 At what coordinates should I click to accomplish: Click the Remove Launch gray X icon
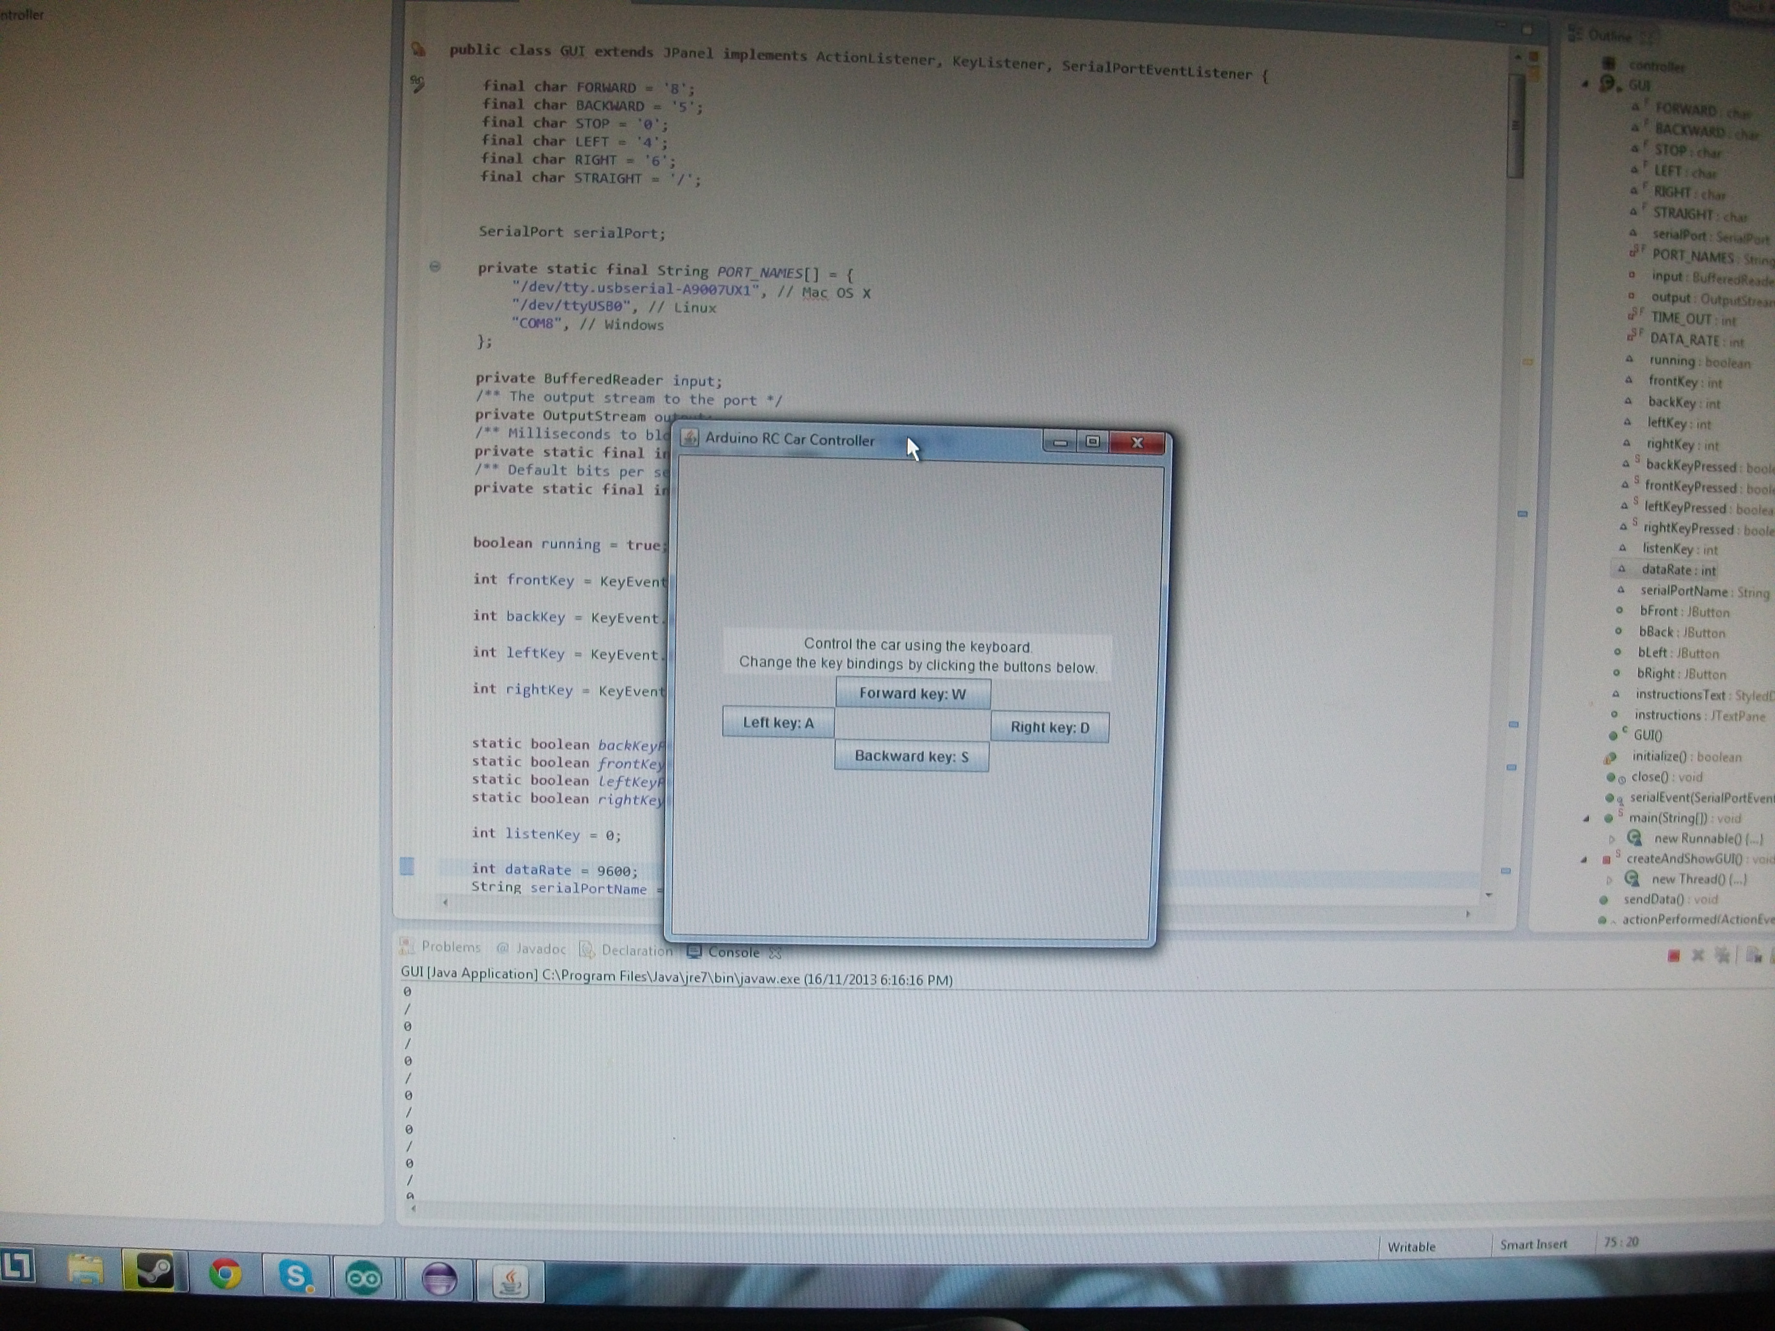[x=1697, y=956]
